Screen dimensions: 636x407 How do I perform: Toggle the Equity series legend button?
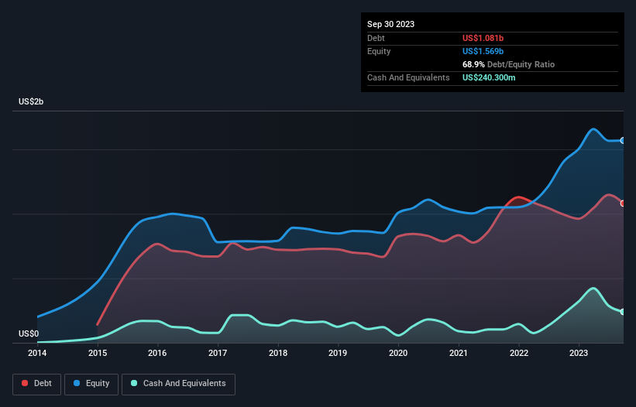[91, 384]
